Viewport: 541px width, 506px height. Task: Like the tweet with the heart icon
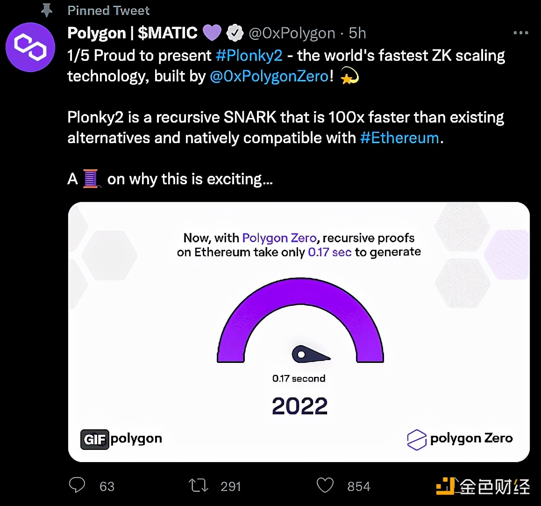(325, 485)
